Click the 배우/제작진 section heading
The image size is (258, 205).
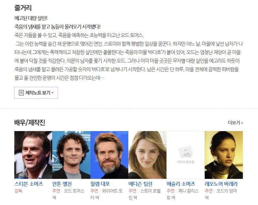pos(30,123)
